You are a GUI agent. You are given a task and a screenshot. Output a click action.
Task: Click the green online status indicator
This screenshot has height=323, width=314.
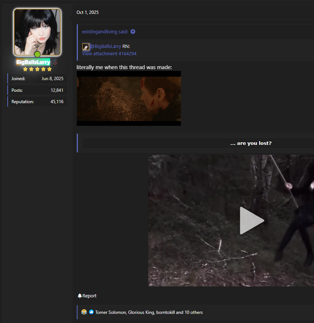tap(37, 54)
